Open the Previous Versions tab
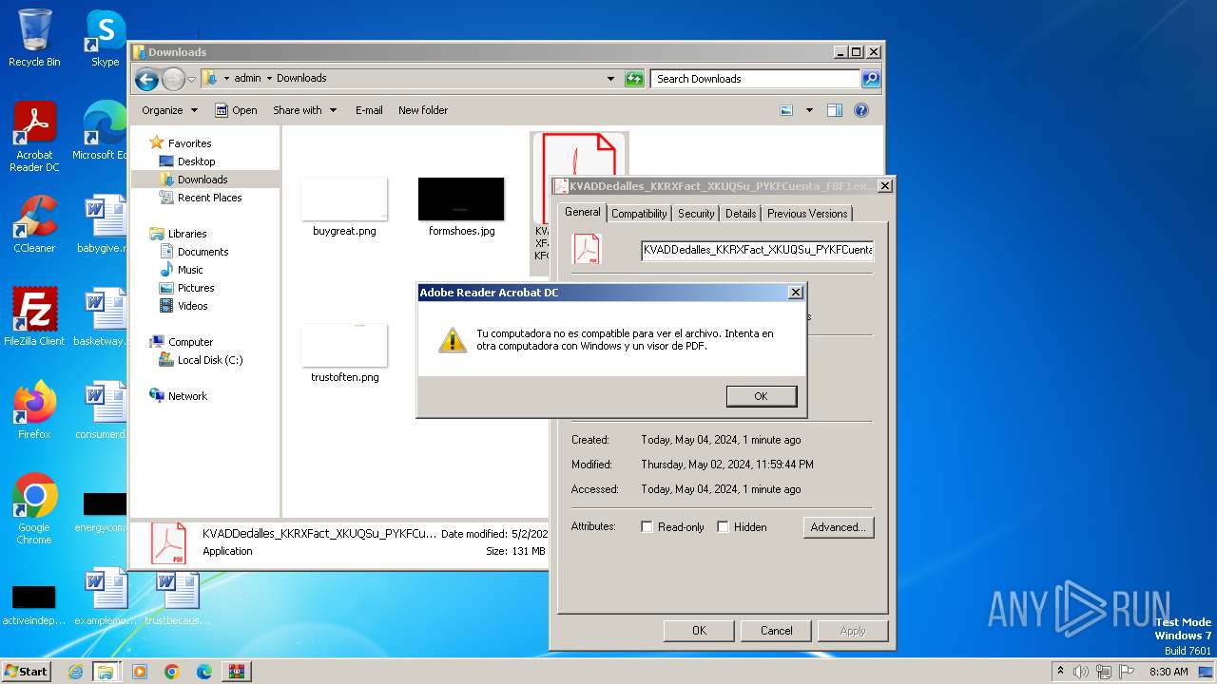Viewport: 1217px width, 684px height. coord(807,214)
